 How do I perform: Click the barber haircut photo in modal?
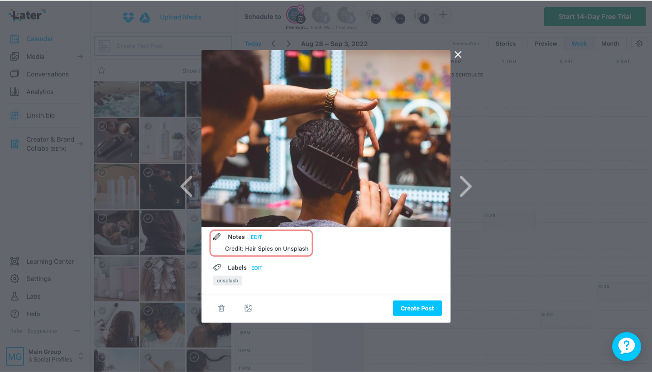[x=326, y=138]
